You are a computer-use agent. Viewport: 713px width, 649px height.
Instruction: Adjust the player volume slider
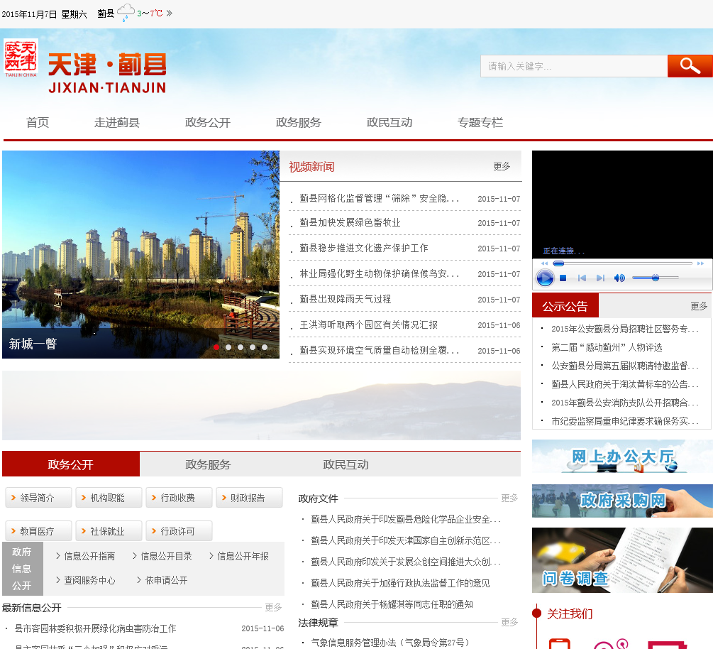point(656,278)
